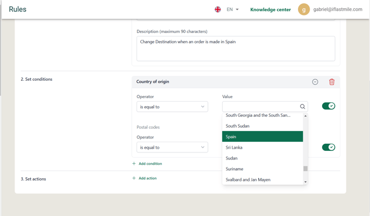Image resolution: width=370 pixels, height=216 pixels.
Task: Open Country of origin Operator dropdown
Action: point(172,107)
